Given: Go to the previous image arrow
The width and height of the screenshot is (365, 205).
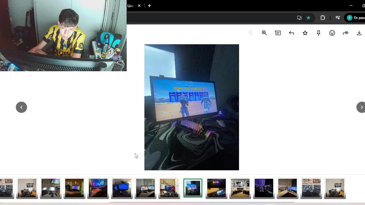Looking at the screenshot, I should tap(21, 107).
